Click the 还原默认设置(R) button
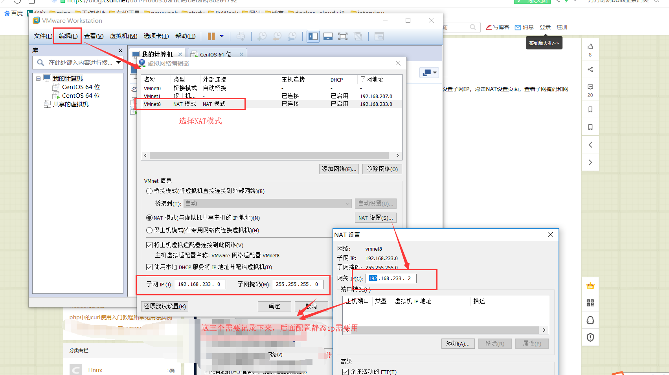669x375 pixels. click(x=165, y=306)
